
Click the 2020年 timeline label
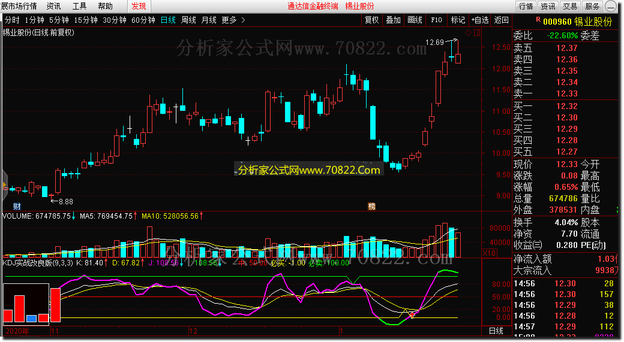[x=17, y=331]
